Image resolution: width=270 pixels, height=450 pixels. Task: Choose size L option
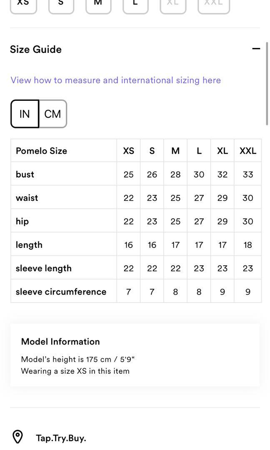[135, 5]
